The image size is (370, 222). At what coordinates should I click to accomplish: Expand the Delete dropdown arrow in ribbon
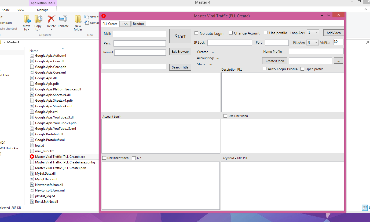click(51, 29)
